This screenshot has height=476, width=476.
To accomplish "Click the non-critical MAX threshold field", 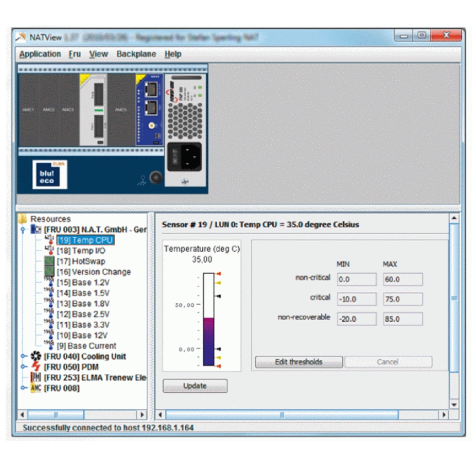I will tap(403, 279).
